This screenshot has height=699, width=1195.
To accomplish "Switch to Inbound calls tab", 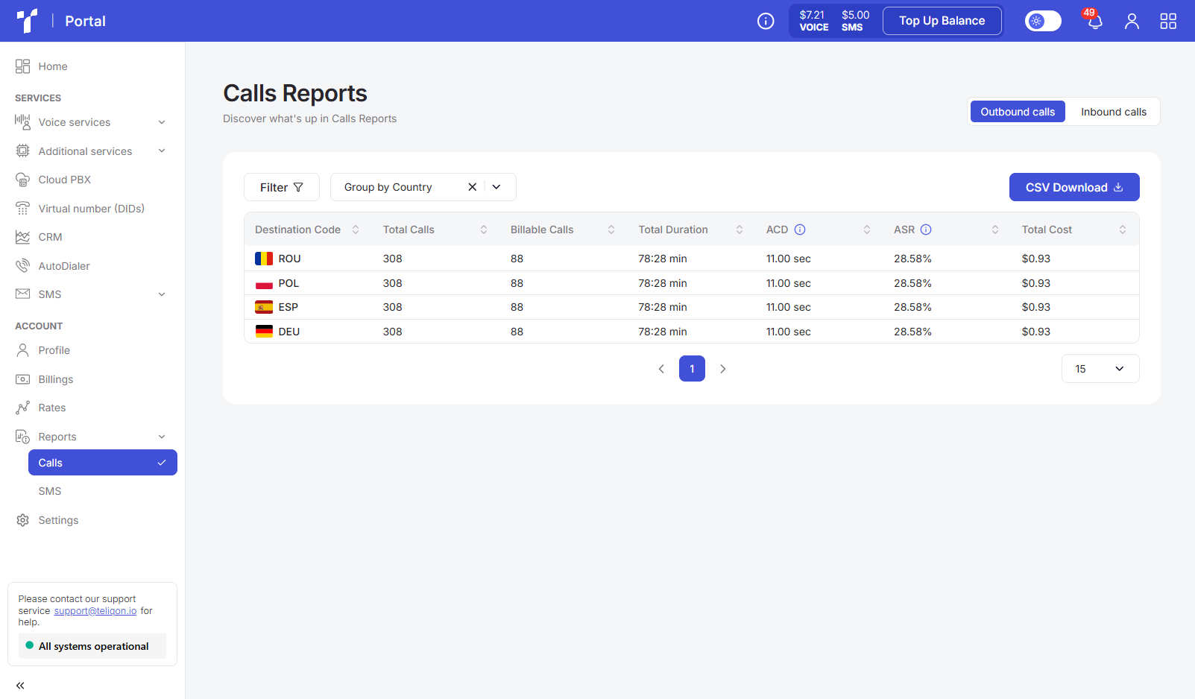I will [x=1114, y=112].
